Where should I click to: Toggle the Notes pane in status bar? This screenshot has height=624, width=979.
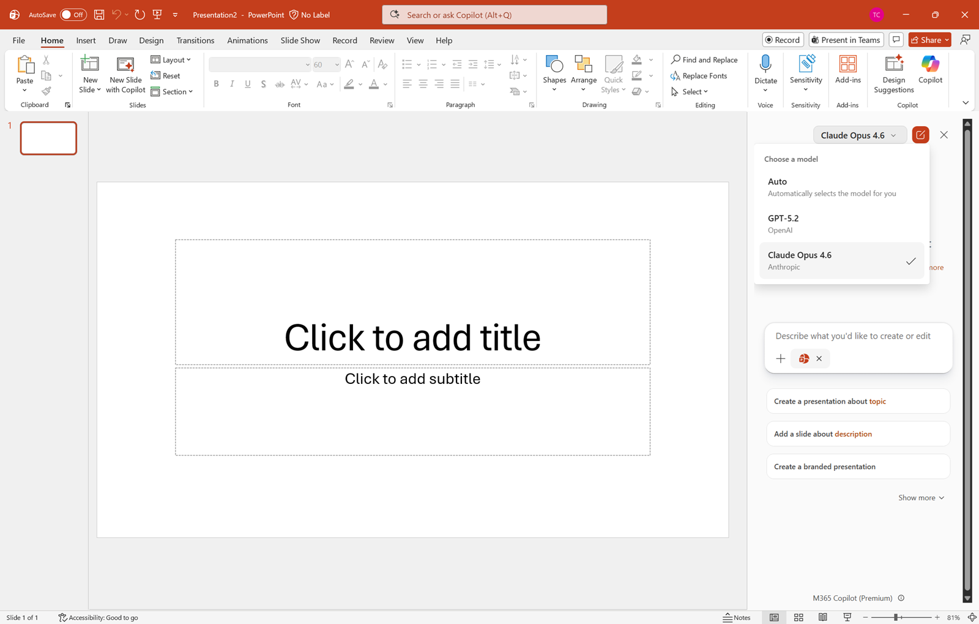tap(737, 617)
